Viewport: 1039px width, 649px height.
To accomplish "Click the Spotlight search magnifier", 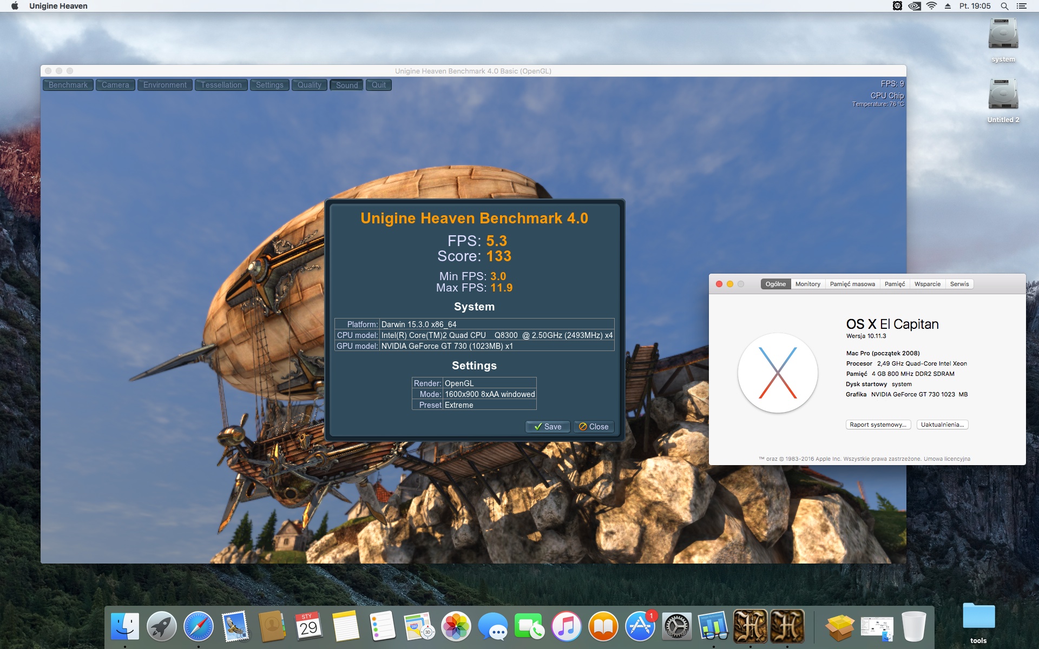I will point(1004,6).
